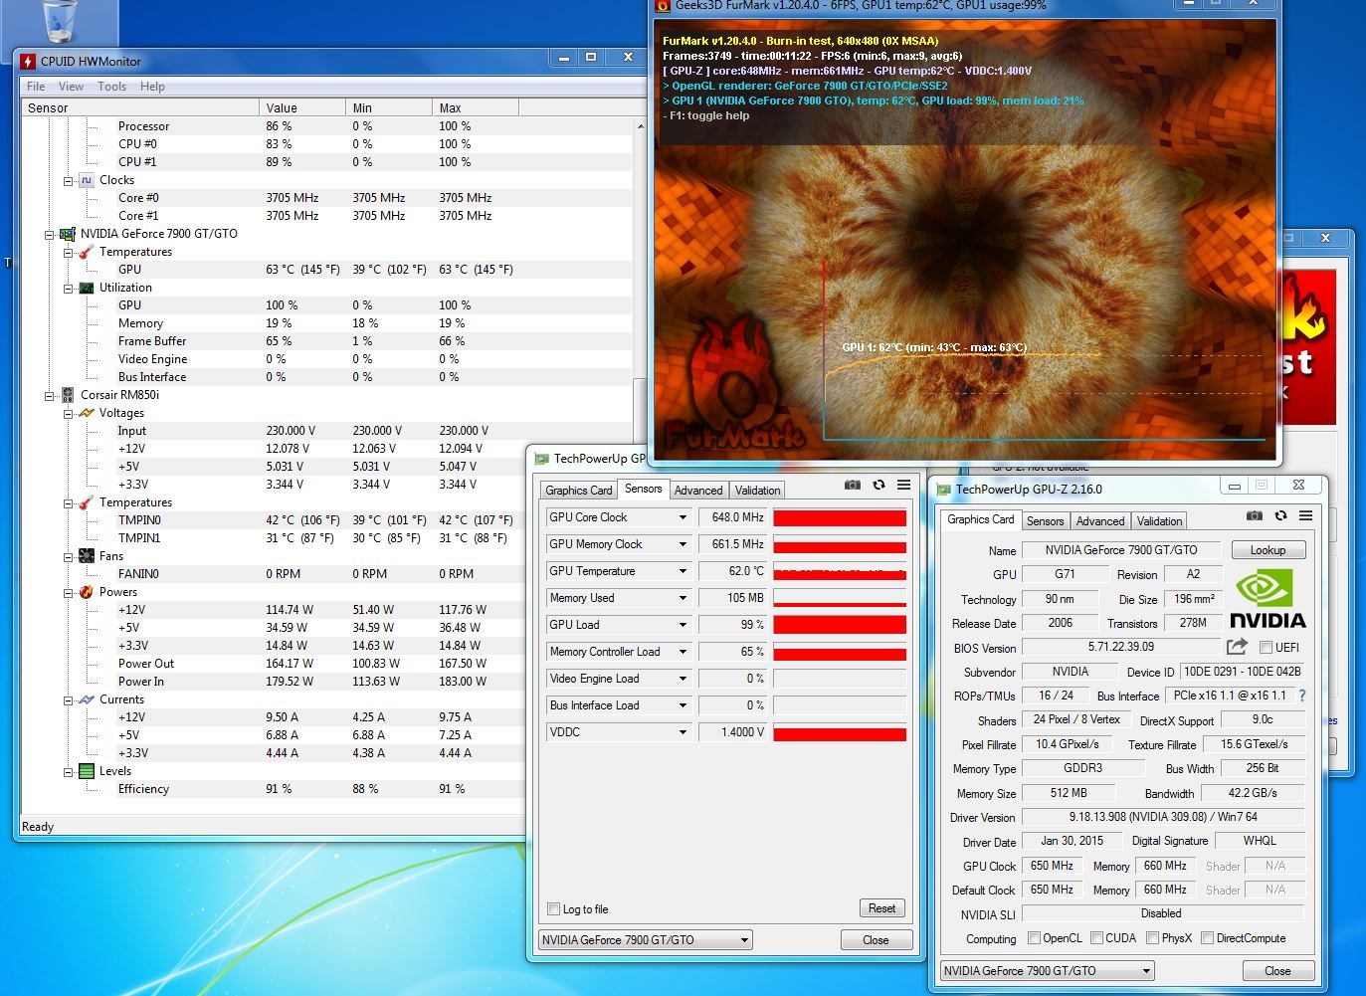1366x996 pixels.
Task: Open the Help menu in HWMonitor
Action: pyautogui.click(x=152, y=87)
